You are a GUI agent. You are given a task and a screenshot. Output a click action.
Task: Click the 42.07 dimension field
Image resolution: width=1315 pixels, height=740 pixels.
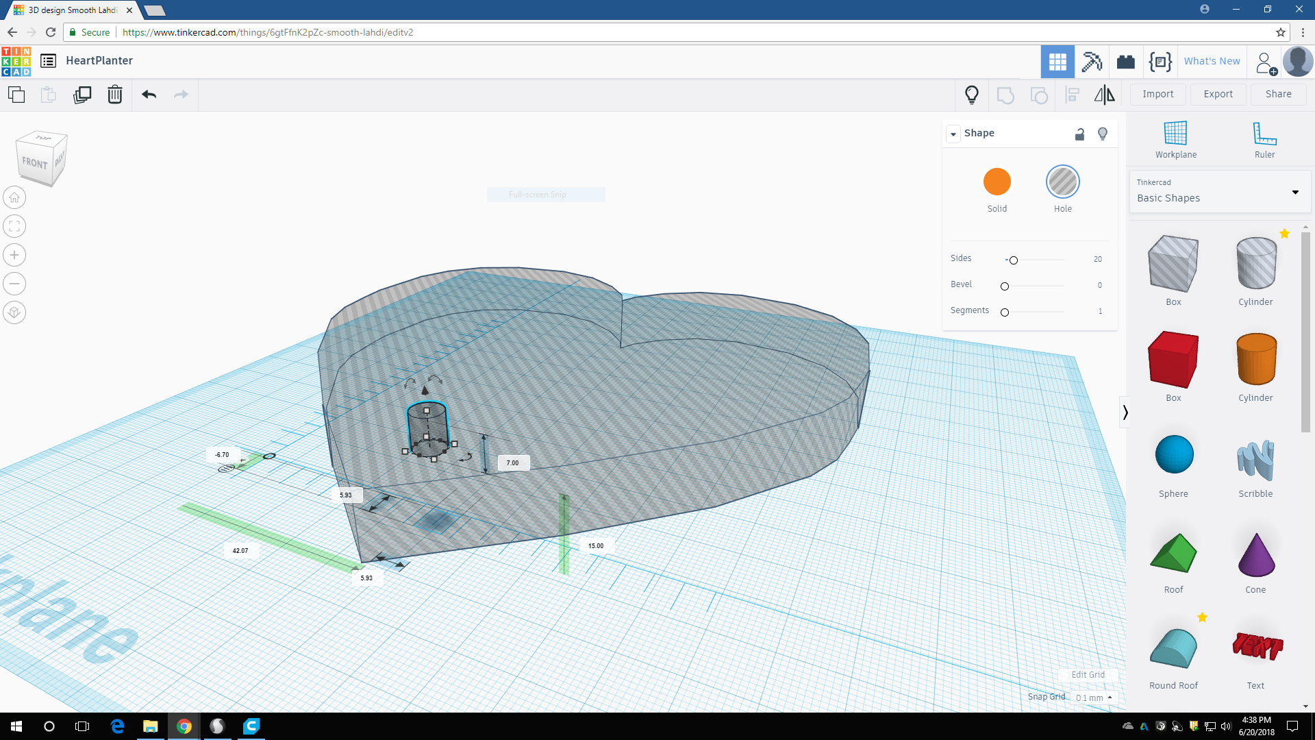pyautogui.click(x=240, y=551)
